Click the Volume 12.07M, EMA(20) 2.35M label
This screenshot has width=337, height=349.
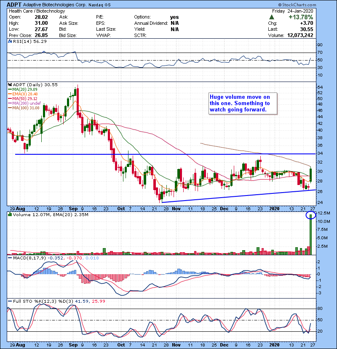coord(51,214)
